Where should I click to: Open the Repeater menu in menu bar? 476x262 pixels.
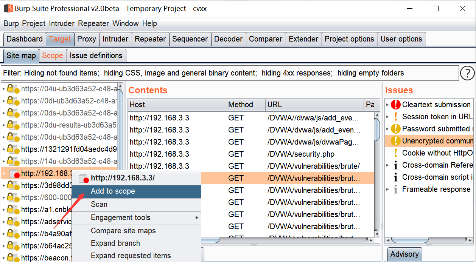point(93,23)
